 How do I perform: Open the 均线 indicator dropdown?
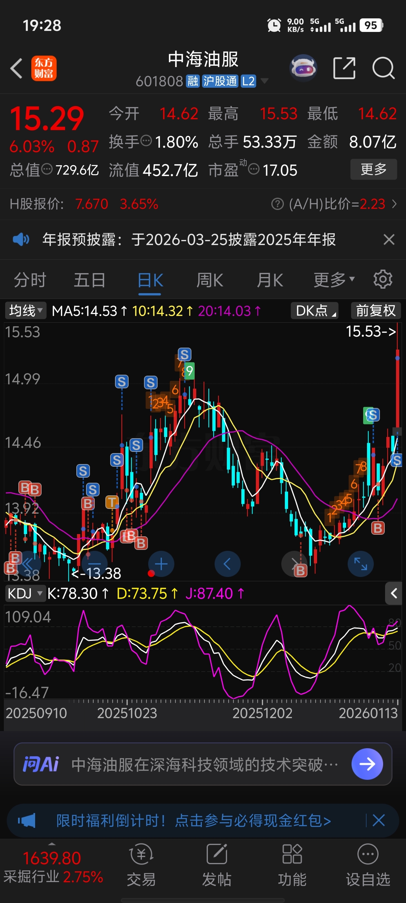[25, 311]
